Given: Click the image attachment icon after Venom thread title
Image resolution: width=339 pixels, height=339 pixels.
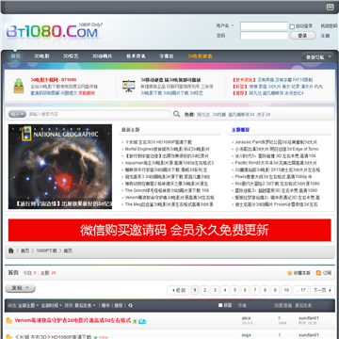Looking at the screenshot, I should [135, 321].
